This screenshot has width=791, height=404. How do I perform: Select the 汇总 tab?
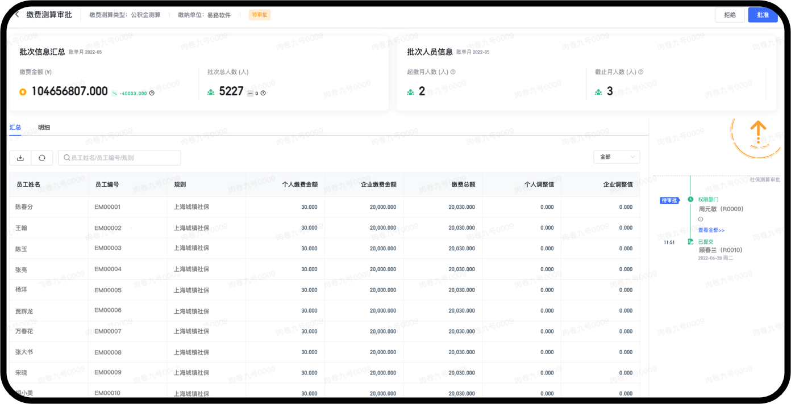[15, 128]
